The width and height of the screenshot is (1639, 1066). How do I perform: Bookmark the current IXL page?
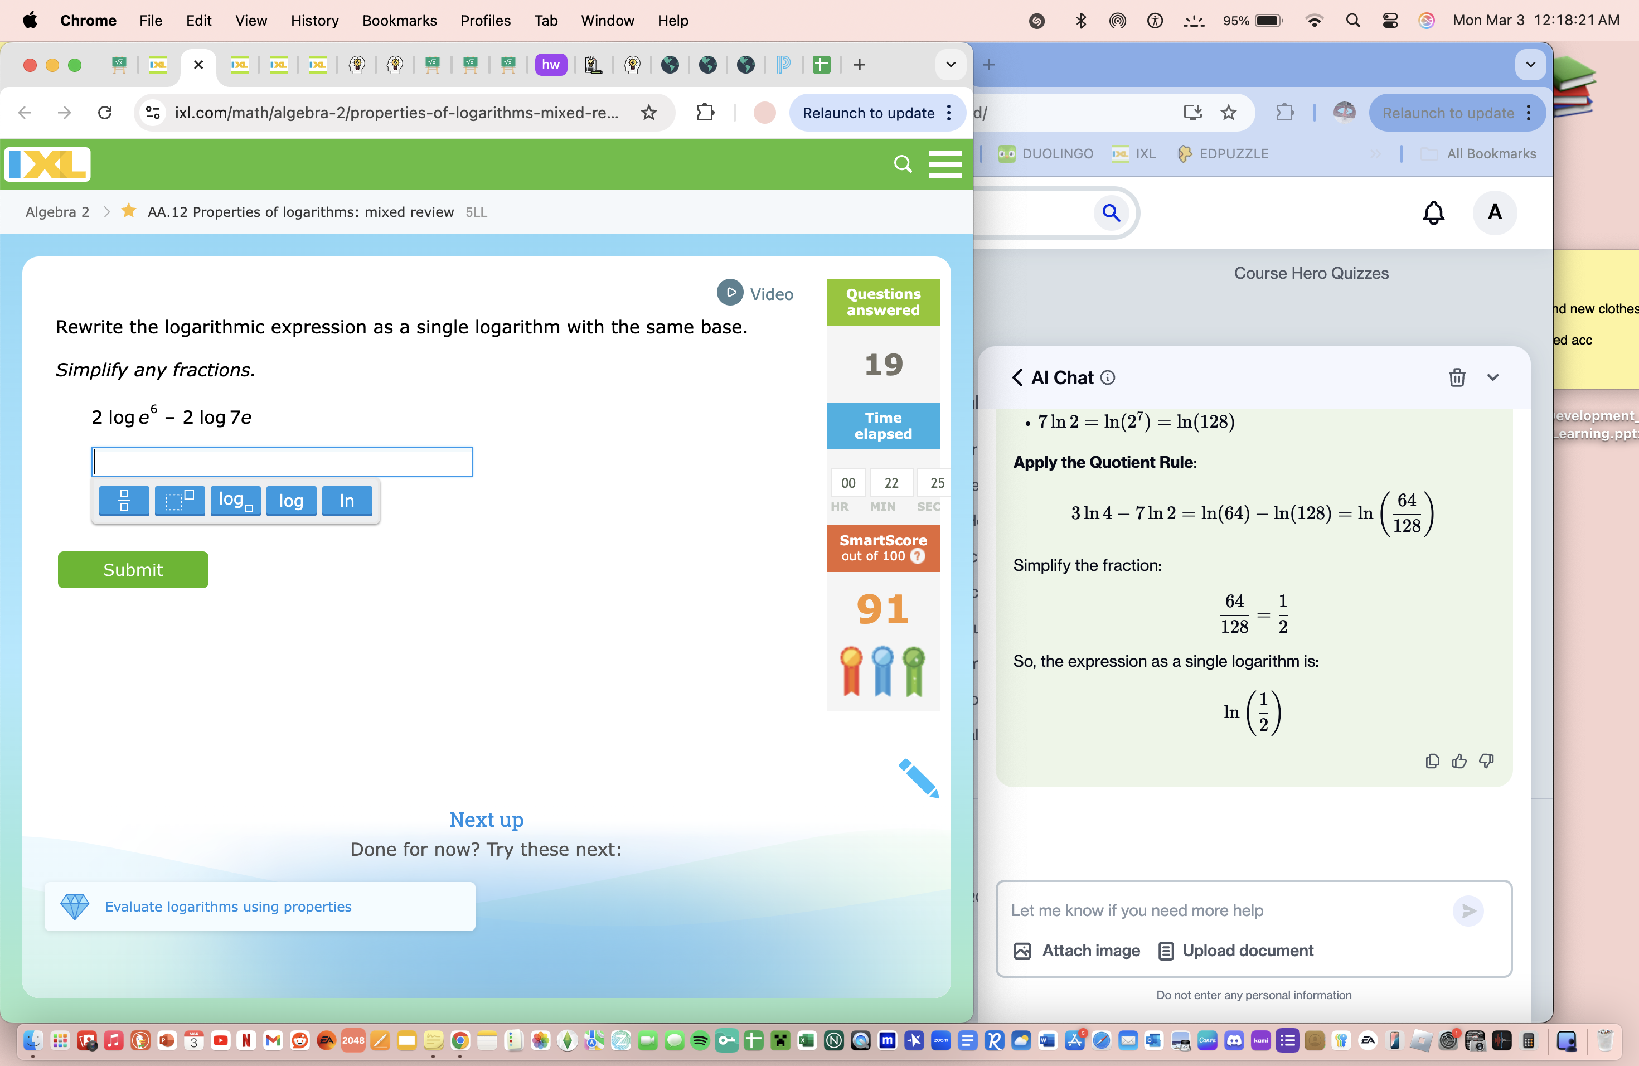648,112
